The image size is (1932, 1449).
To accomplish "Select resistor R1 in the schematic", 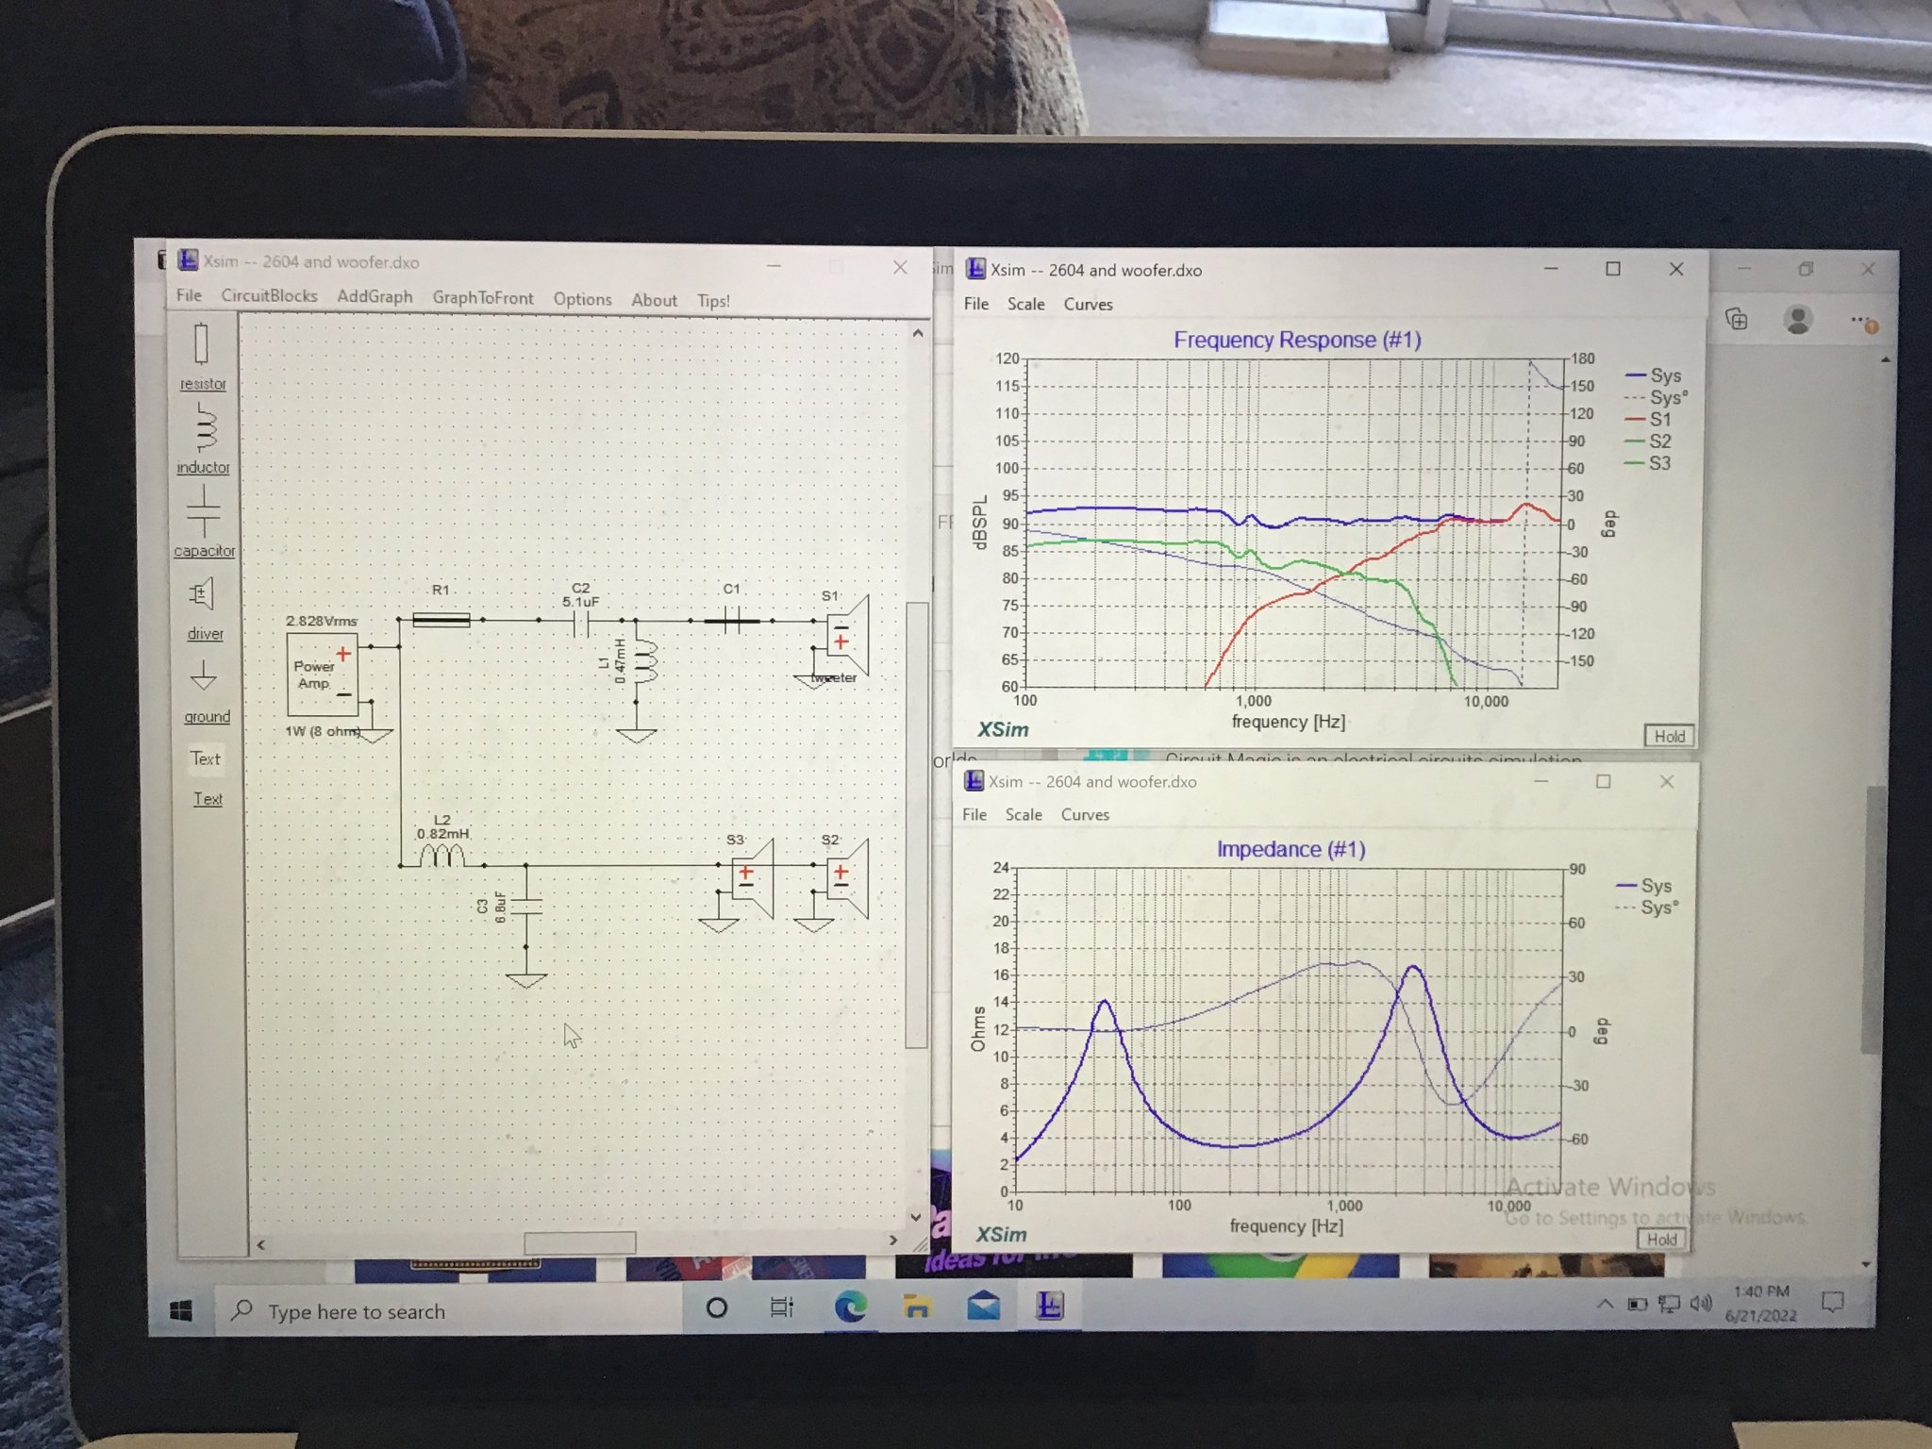I will (x=441, y=620).
